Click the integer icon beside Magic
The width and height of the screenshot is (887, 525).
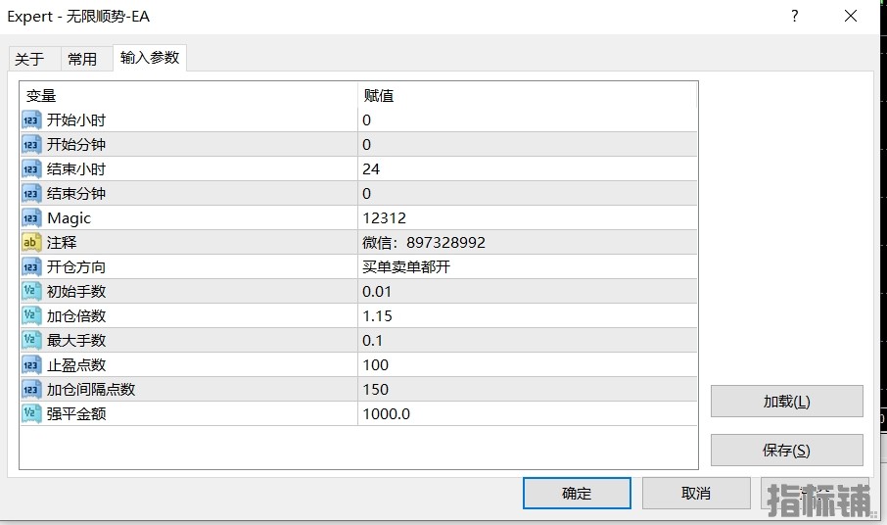pyautogui.click(x=31, y=217)
